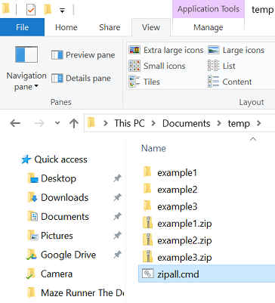Select Small icons layout

click(x=157, y=66)
